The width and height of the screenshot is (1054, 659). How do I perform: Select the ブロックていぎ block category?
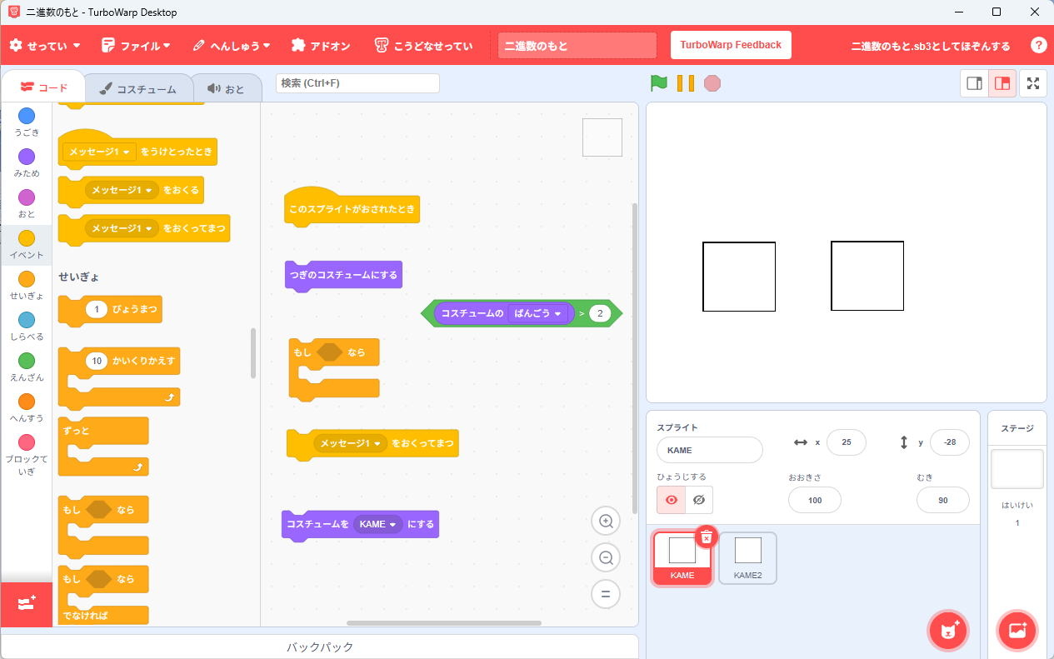(27, 455)
